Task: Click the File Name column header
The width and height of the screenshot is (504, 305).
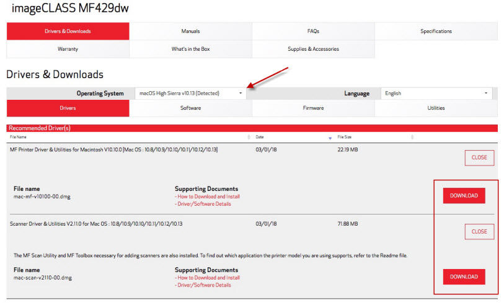Action: tap(18, 137)
